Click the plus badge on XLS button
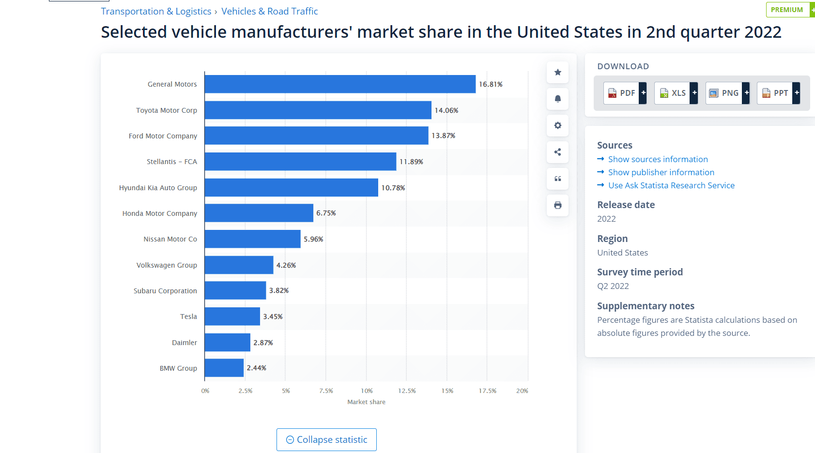 point(694,93)
